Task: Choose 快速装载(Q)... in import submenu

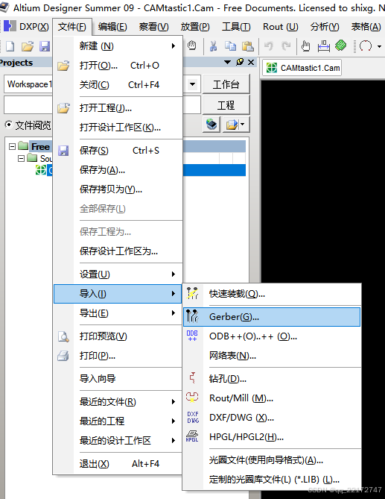Action: pyautogui.click(x=272, y=293)
